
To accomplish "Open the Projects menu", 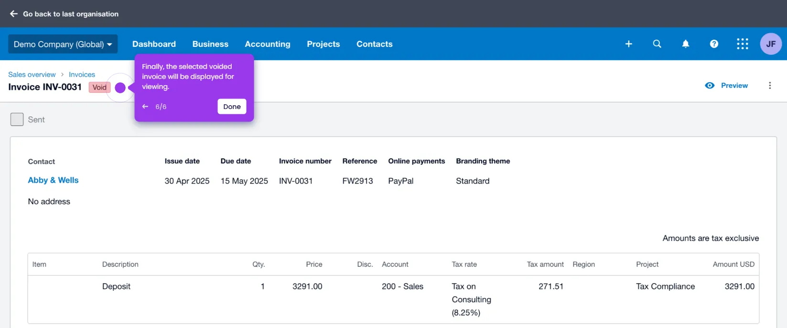I will pyautogui.click(x=323, y=44).
